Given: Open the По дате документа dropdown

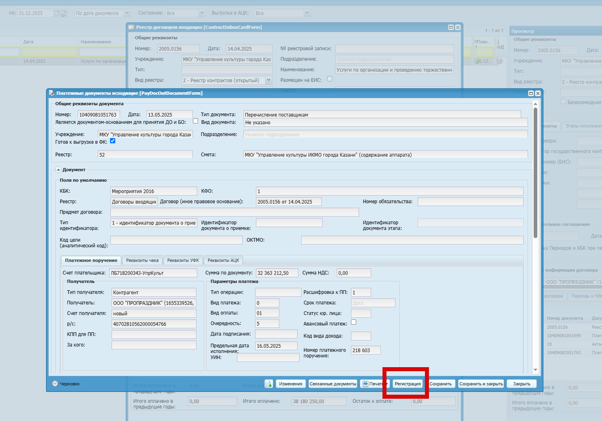Looking at the screenshot, I should 127,13.
